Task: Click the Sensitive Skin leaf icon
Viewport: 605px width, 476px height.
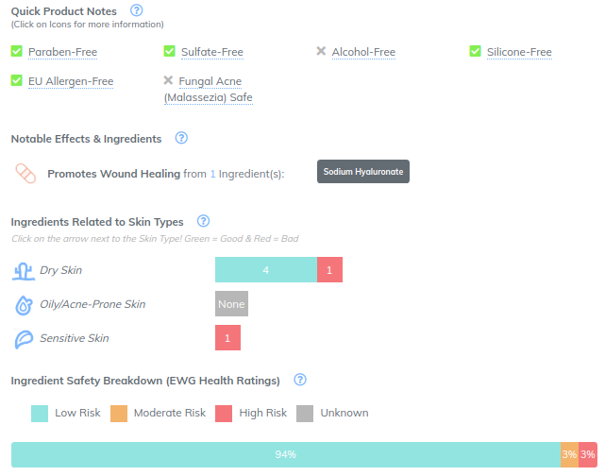Action: coord(24,339)
